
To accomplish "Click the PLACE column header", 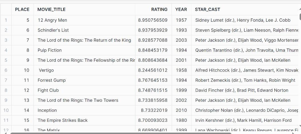I will point(22,9).
